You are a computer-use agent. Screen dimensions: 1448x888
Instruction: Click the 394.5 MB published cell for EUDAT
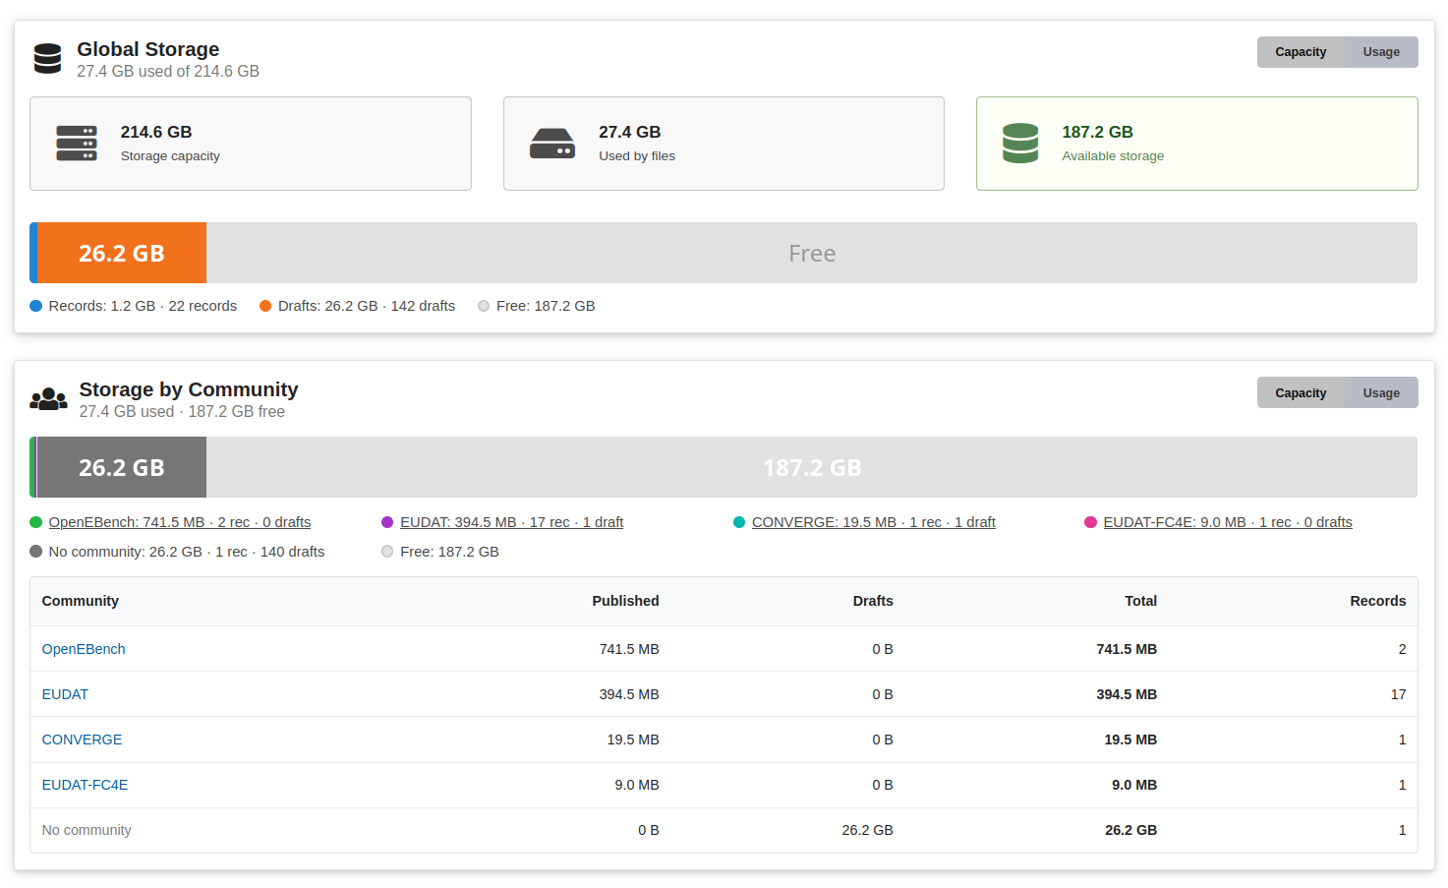[629, 694]
